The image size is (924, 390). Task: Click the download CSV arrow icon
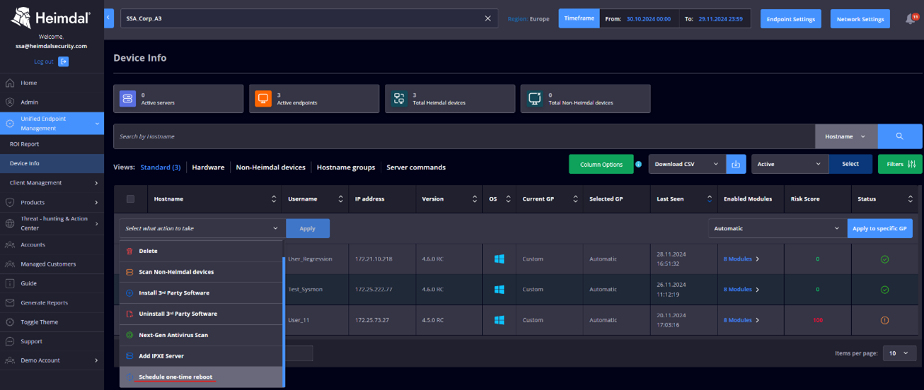point(736,164)
